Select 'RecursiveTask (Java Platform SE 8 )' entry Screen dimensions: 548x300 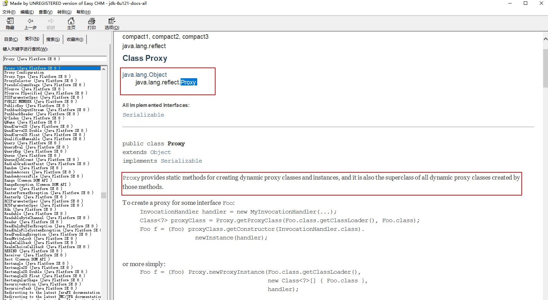click(40, 288)
